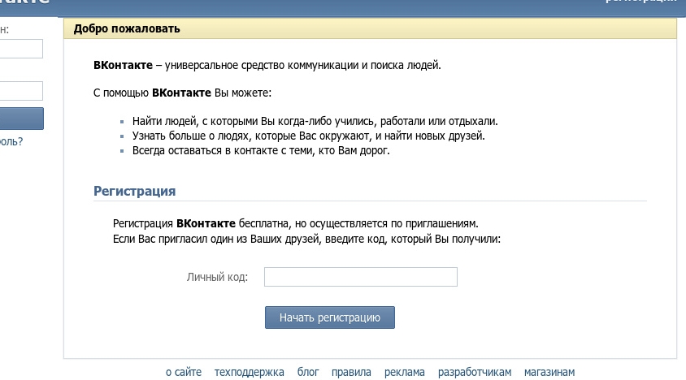Open the реклама footer link
This screenshot has width=686, height=380.
pos(405,372)
